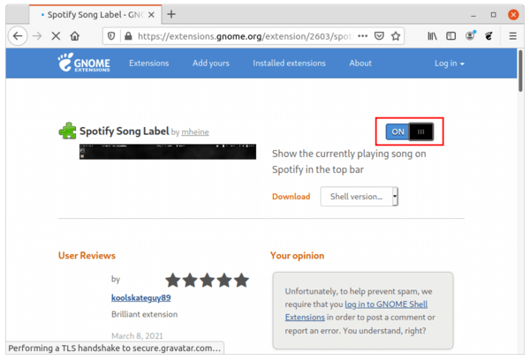Click the GNOME Shell integration toolbar icon

coord(488,36)
